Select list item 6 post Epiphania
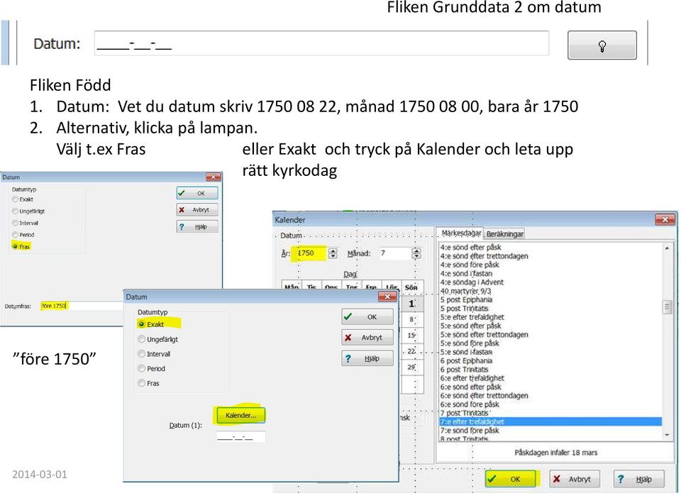 [466, 361]
